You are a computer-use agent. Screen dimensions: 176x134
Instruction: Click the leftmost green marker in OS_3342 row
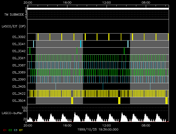30,51
